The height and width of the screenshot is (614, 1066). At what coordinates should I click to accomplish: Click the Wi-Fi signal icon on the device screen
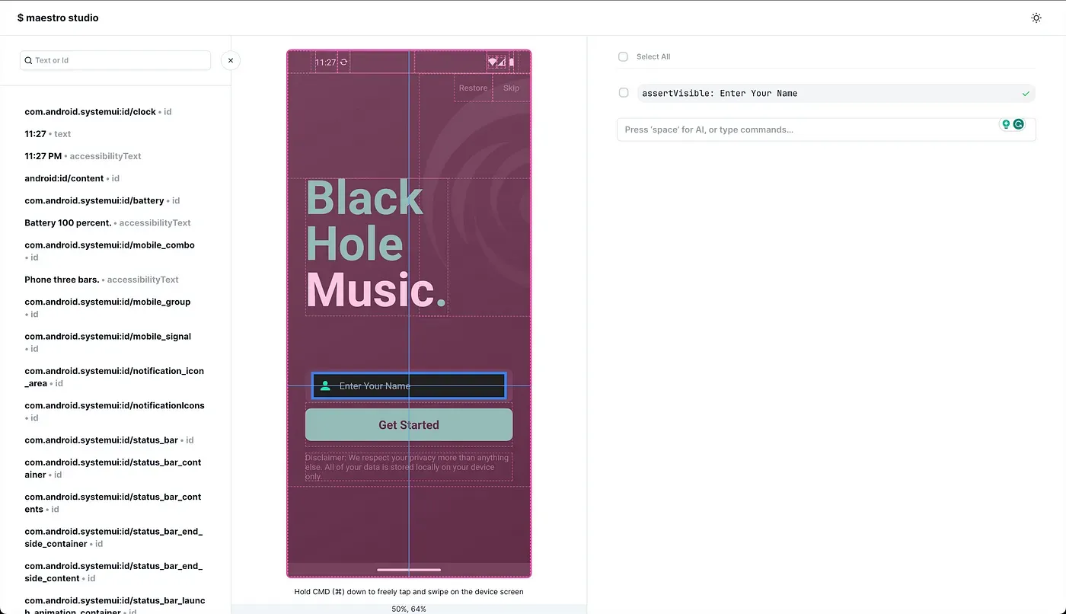point(493,62)
